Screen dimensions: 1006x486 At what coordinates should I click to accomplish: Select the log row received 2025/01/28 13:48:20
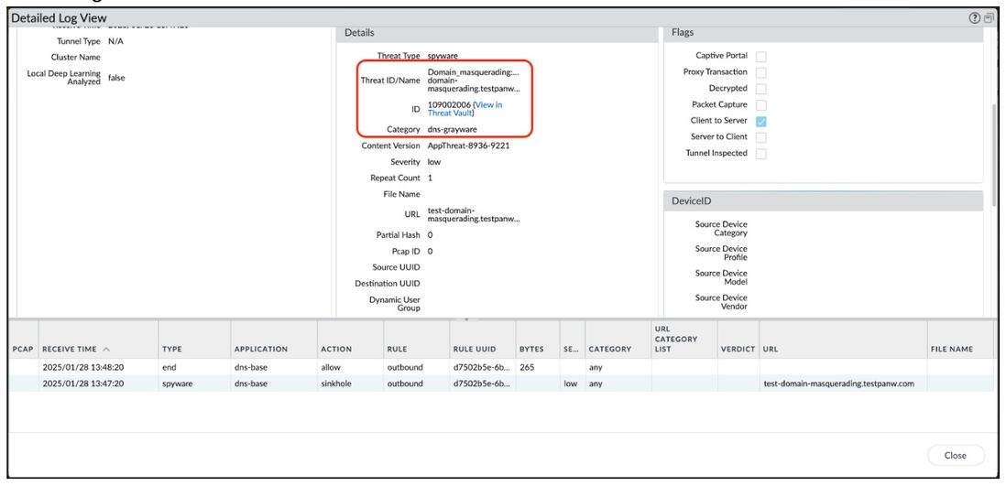point(502,368)
